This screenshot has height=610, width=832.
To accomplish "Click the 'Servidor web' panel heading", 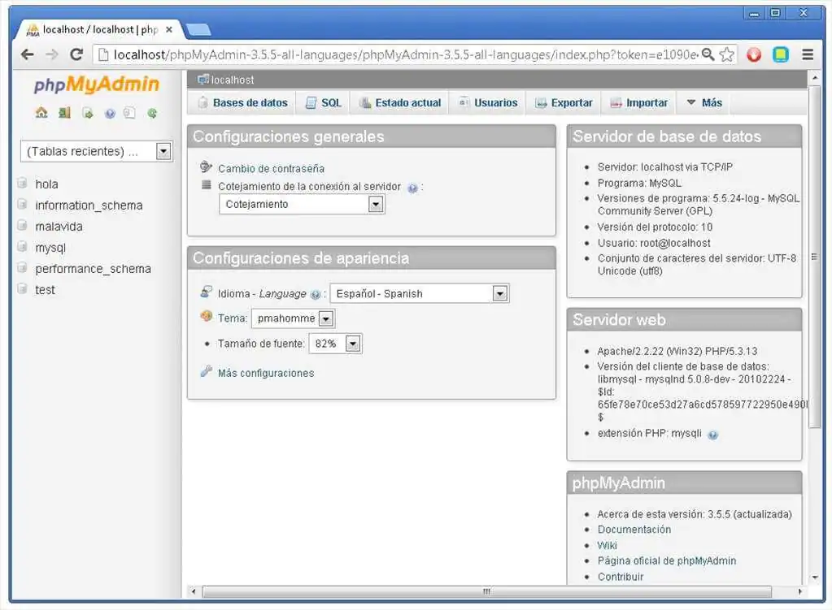I will click(619, 319).
